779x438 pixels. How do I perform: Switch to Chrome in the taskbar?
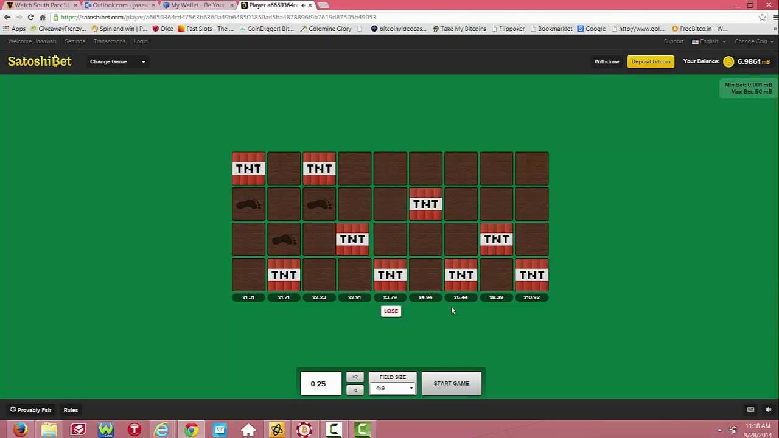pyautogui.click(x=191, y=429)
